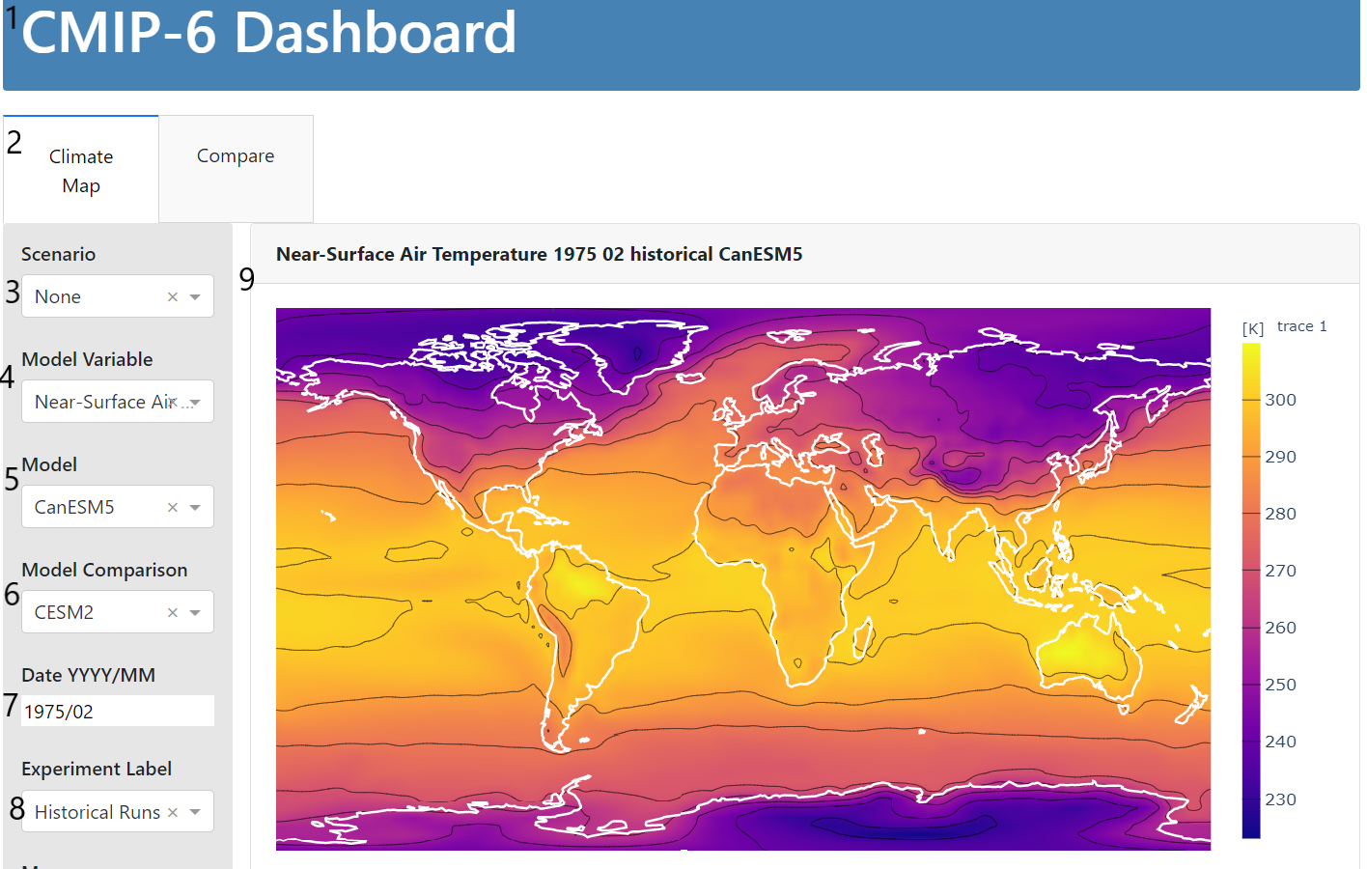Click the [K] unit label

coord(1253,328)
